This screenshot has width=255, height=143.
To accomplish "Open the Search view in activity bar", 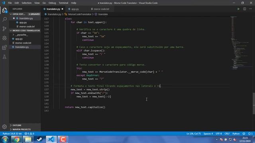I will tap(4, 19).
